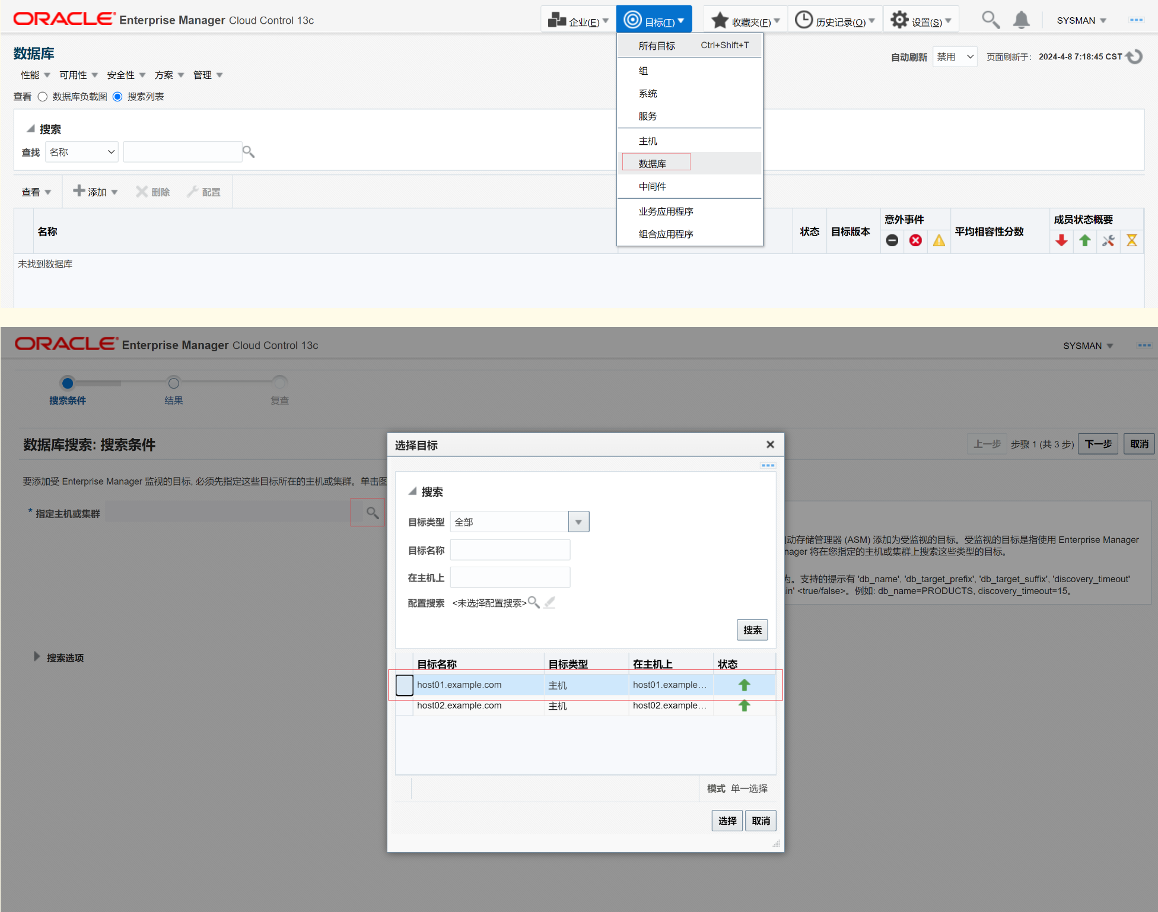The image size is (1158, 912).
Task: Click the 选择 button in dialog
Action: coord(727,821)
